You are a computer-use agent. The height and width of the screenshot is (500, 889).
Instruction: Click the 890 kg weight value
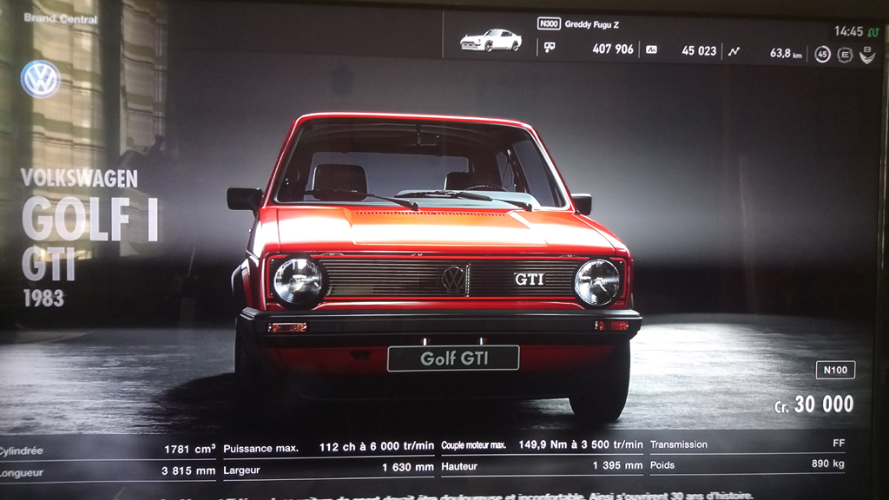827,464
